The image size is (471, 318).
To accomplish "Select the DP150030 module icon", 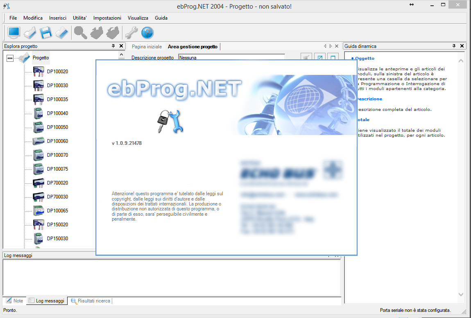I will [38, 239].
